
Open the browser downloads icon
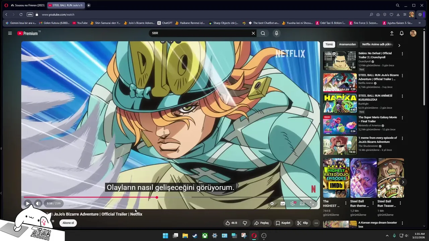(398, 14)
